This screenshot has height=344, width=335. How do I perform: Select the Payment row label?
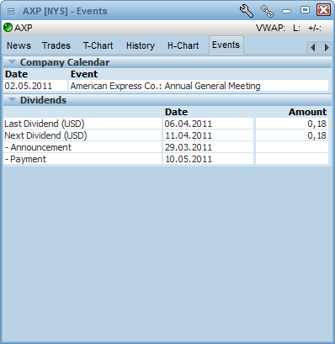82,159
